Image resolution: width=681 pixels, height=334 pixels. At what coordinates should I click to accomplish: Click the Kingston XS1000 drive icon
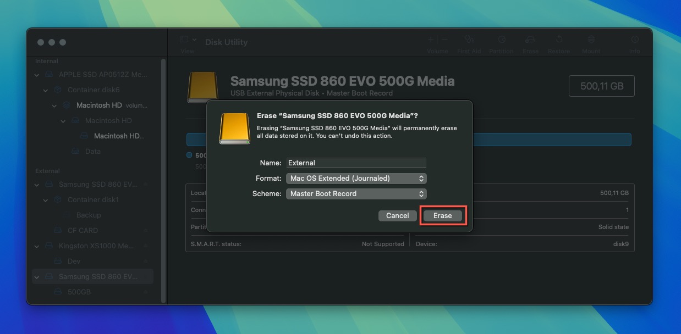point(49,246)
